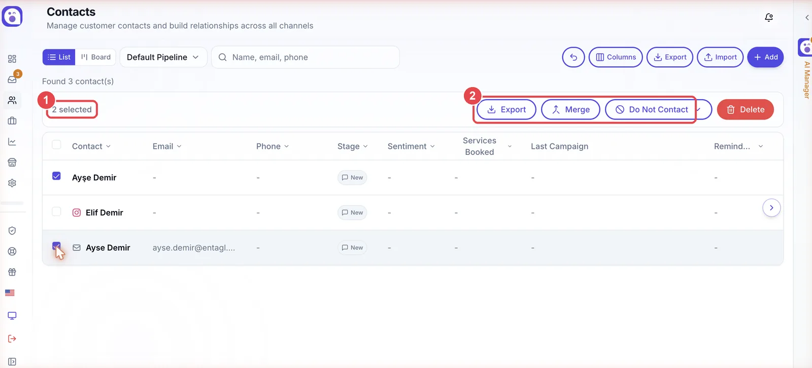Click the Merge button
This screenshot has height=368, width=812.
pyautogui.click(x=571, y=109)
